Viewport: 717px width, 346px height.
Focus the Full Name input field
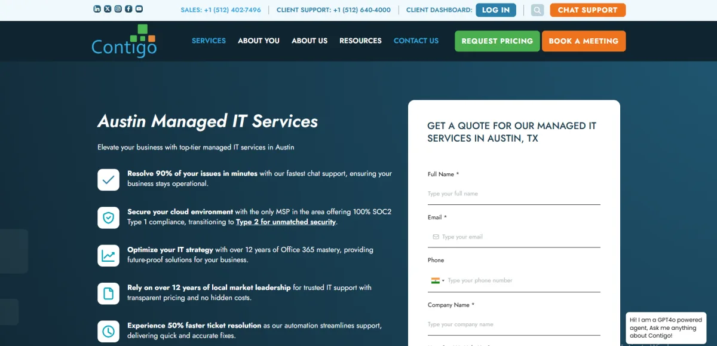tap(514, 194)
